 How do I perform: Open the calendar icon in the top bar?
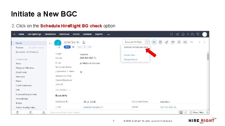192,34
